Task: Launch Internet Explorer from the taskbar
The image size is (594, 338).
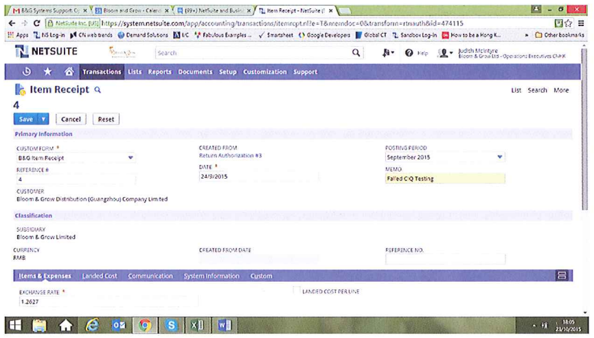Action: tap(92, 325)
